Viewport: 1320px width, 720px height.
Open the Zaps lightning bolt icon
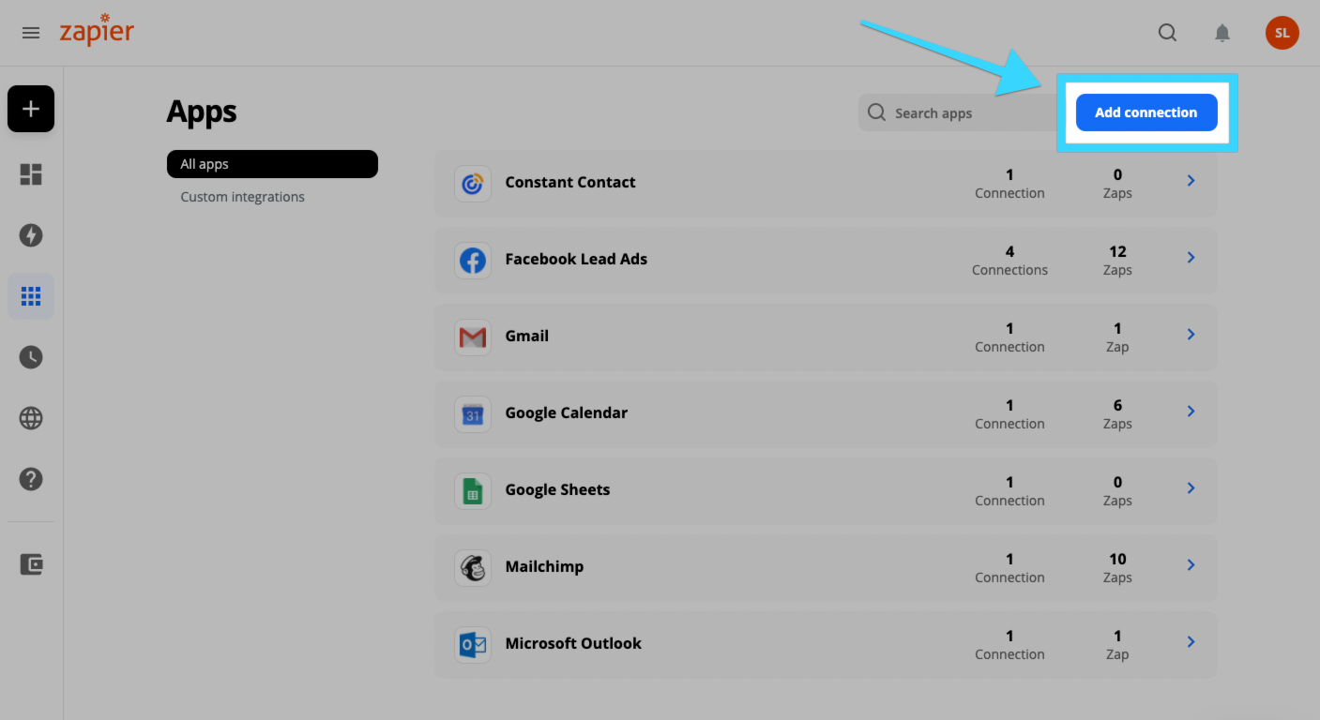click(x=31, y=235)
